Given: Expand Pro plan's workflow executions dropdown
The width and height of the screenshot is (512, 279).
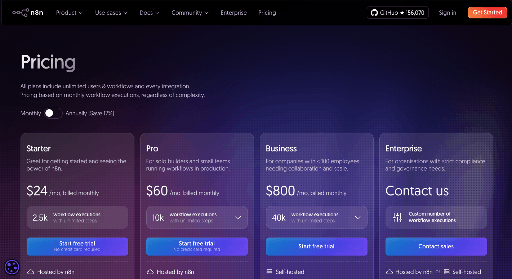Looking at the screenshot, I should point(238,217).
